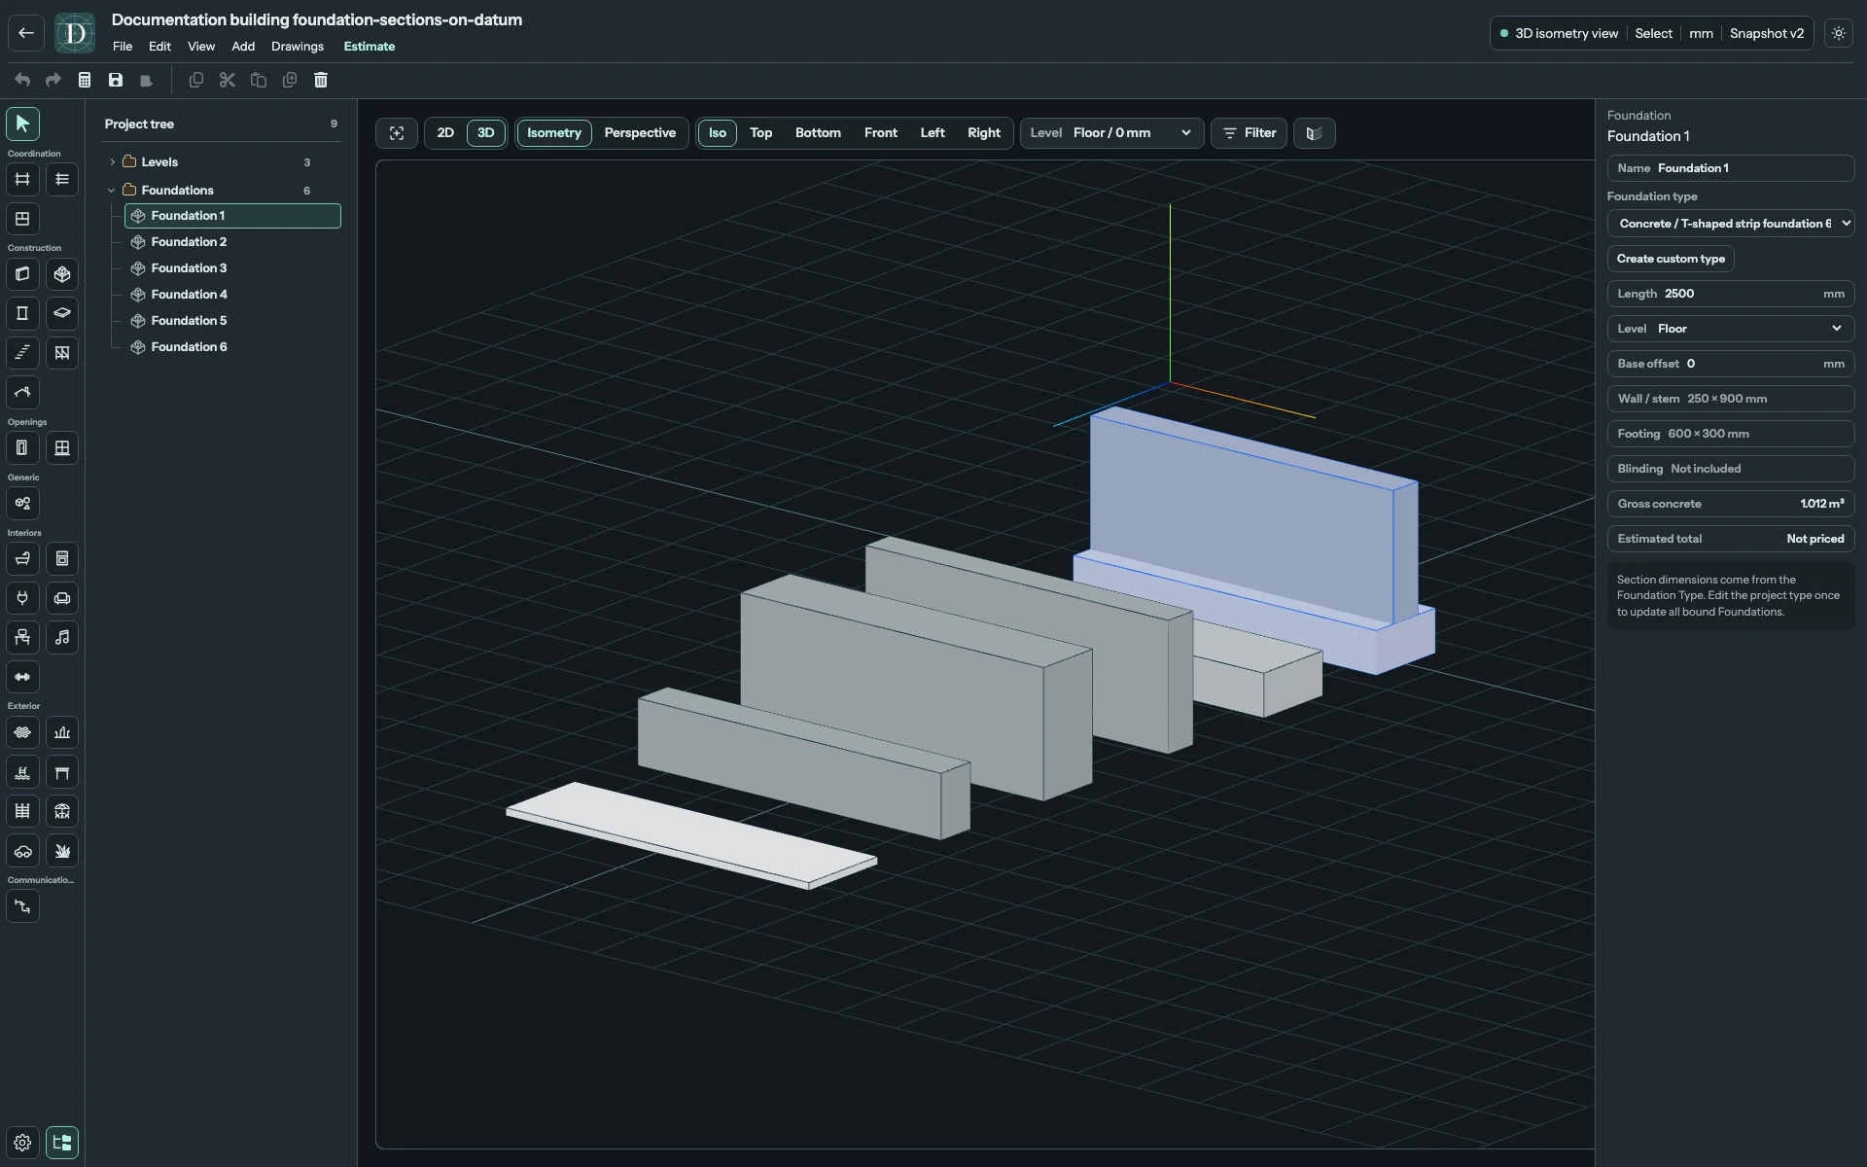
Task: Toggle the project tree panel button
Action: pos(62,1143)
